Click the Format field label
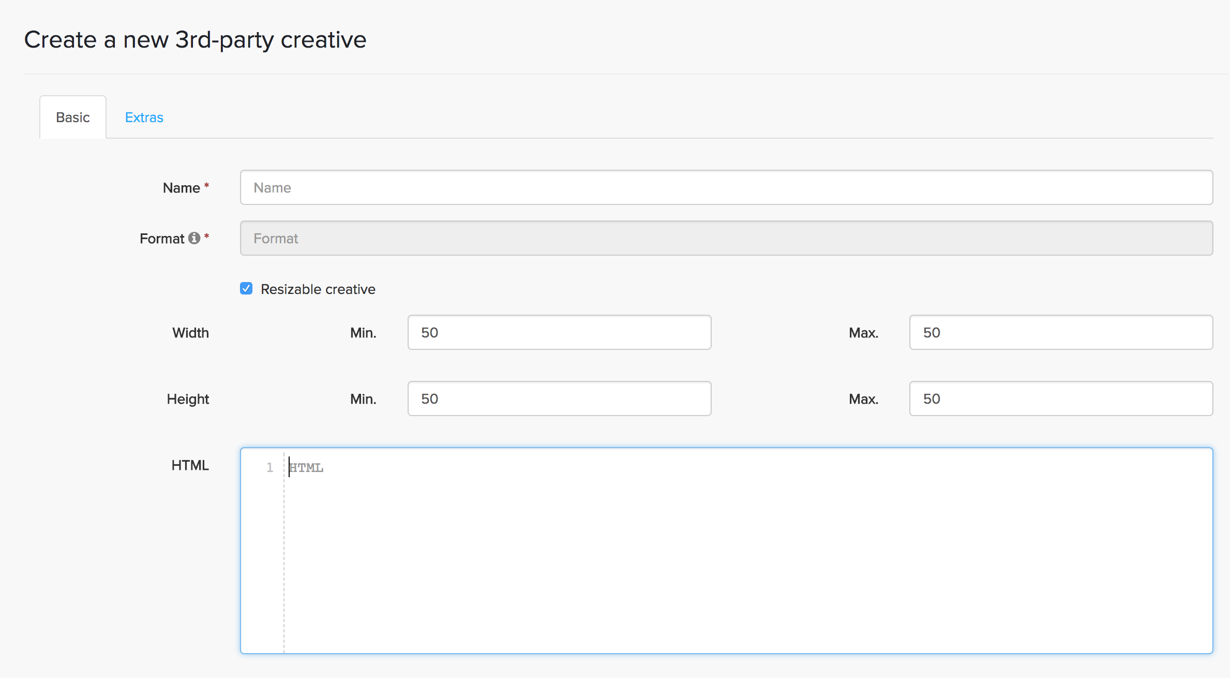This screenshot has width=1230, height=678. 161,239
